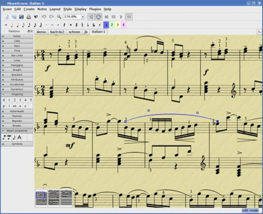263x214 pixels.
Task: Toggle the MIDI input button
Action: (99, 17)
